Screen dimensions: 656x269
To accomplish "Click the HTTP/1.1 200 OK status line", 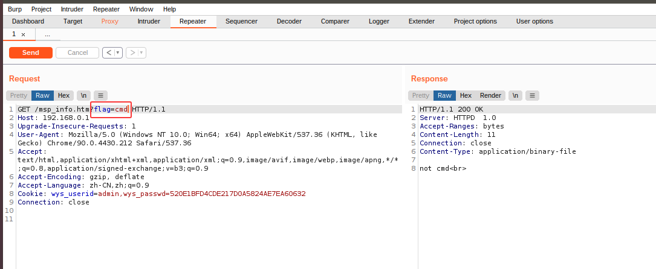I will tap(451, 109).
